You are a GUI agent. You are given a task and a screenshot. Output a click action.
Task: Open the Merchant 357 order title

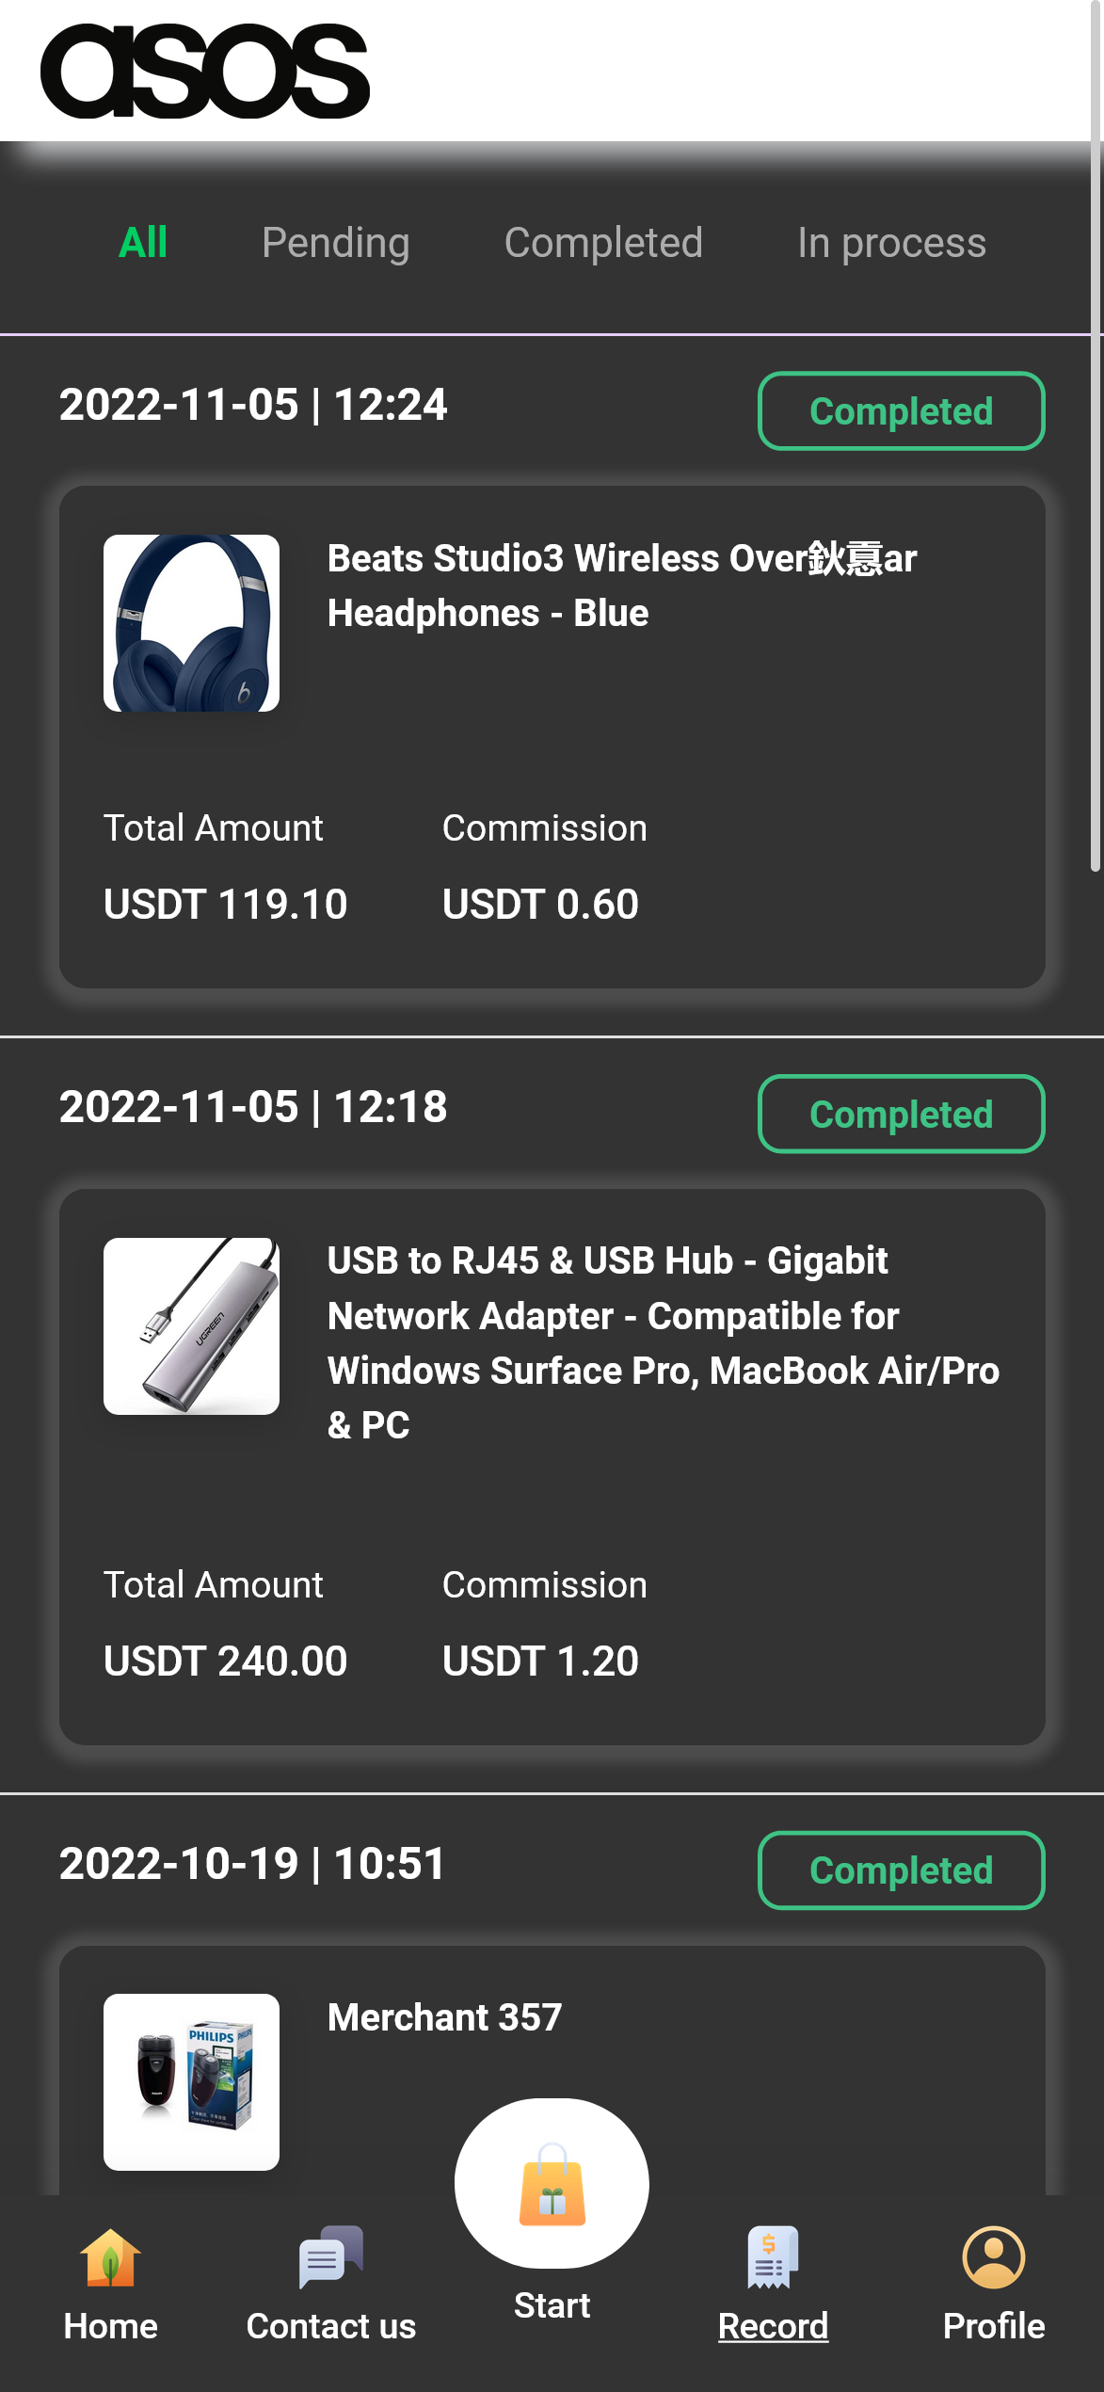[444, 2017]
